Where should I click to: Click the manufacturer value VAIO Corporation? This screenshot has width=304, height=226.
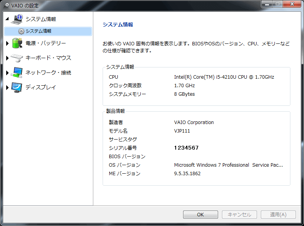point(194,122)
